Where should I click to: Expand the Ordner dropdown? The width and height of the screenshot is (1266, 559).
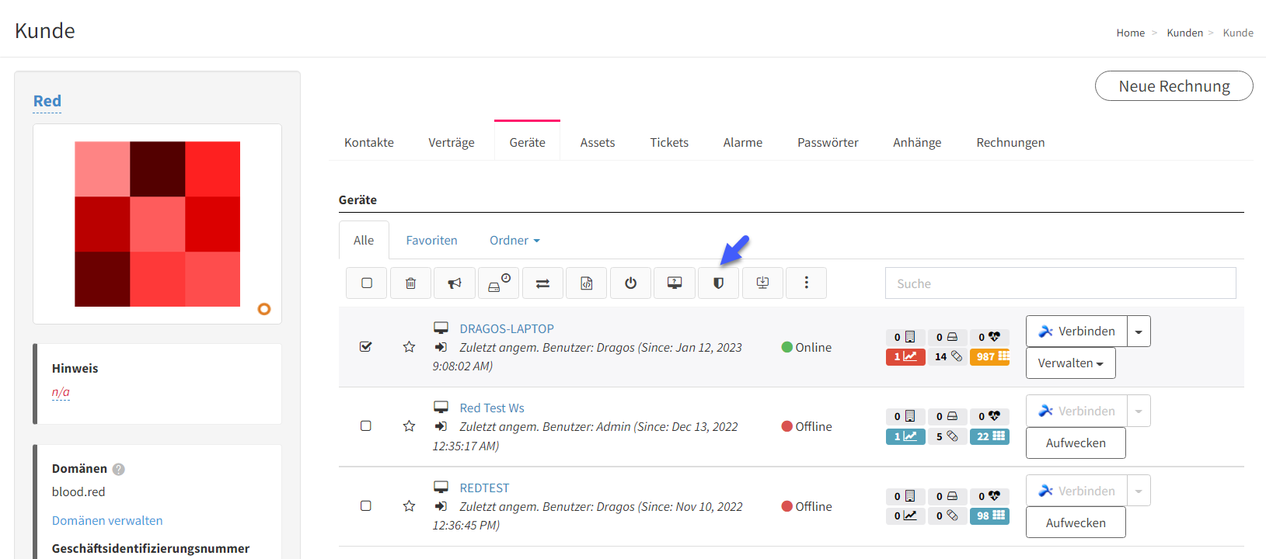point(514,241)
